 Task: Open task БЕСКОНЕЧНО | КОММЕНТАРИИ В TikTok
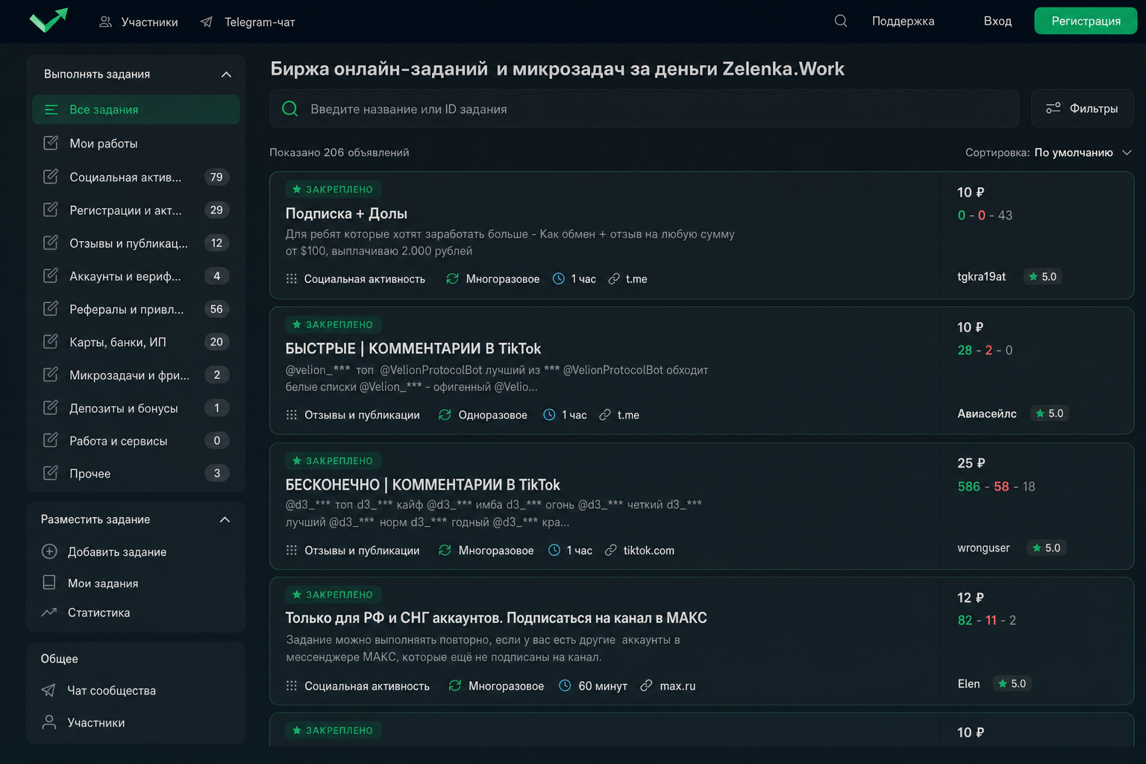coord(422,485)
